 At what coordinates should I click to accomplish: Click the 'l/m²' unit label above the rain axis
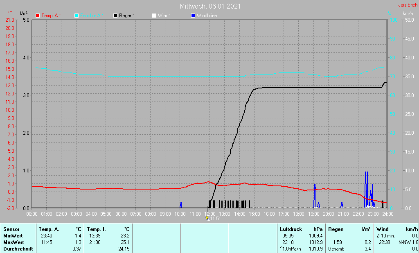24,14
